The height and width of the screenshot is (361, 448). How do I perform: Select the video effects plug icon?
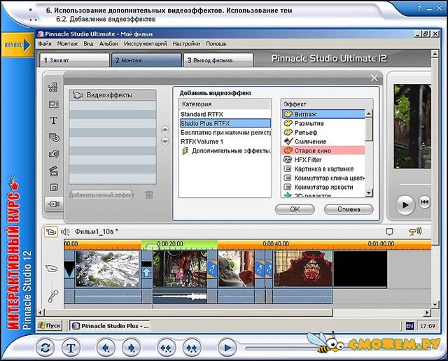[x=55, y=204]
